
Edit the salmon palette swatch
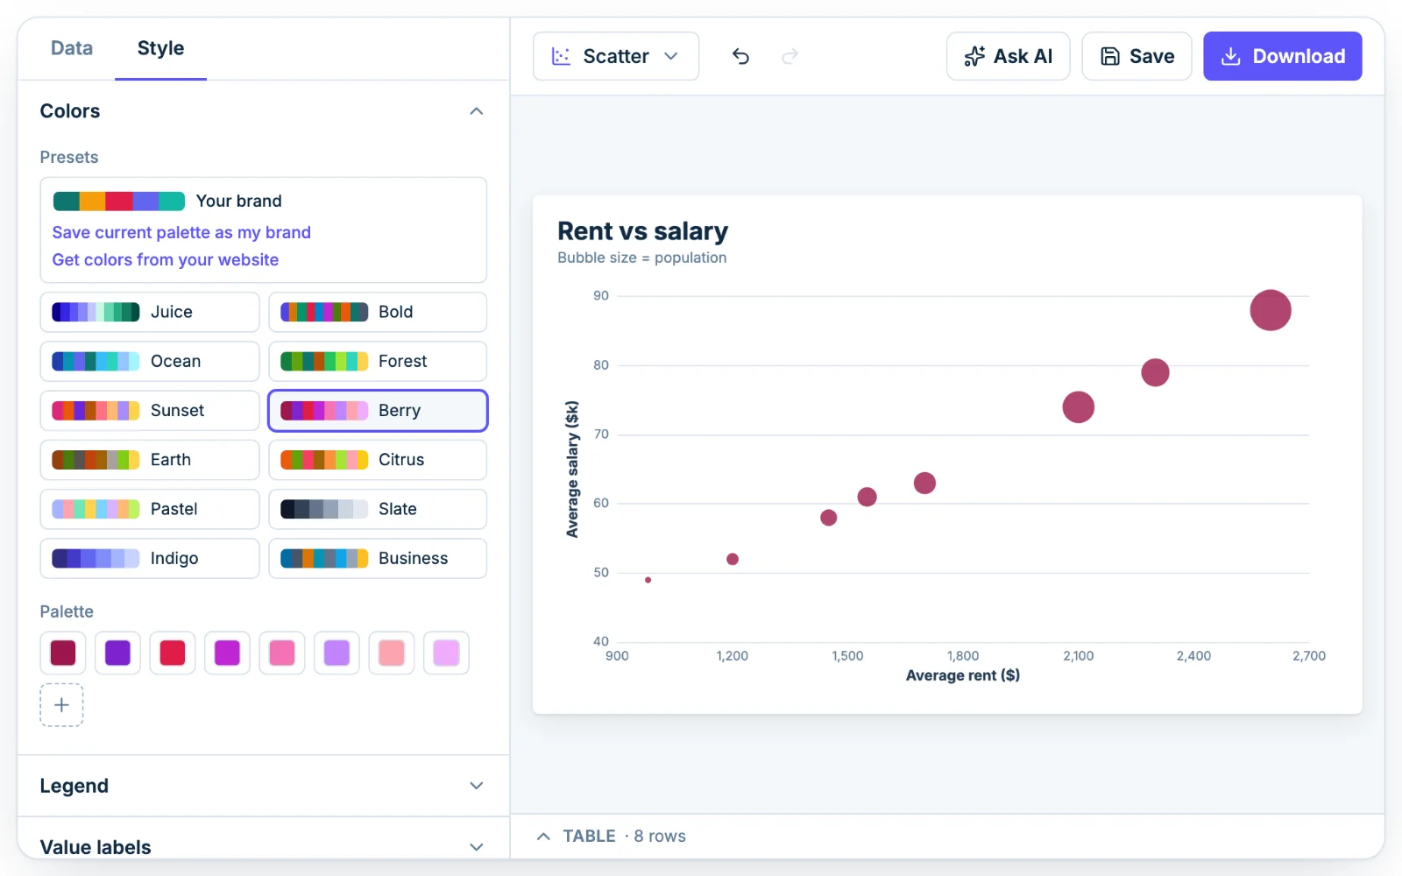[392, 653]
